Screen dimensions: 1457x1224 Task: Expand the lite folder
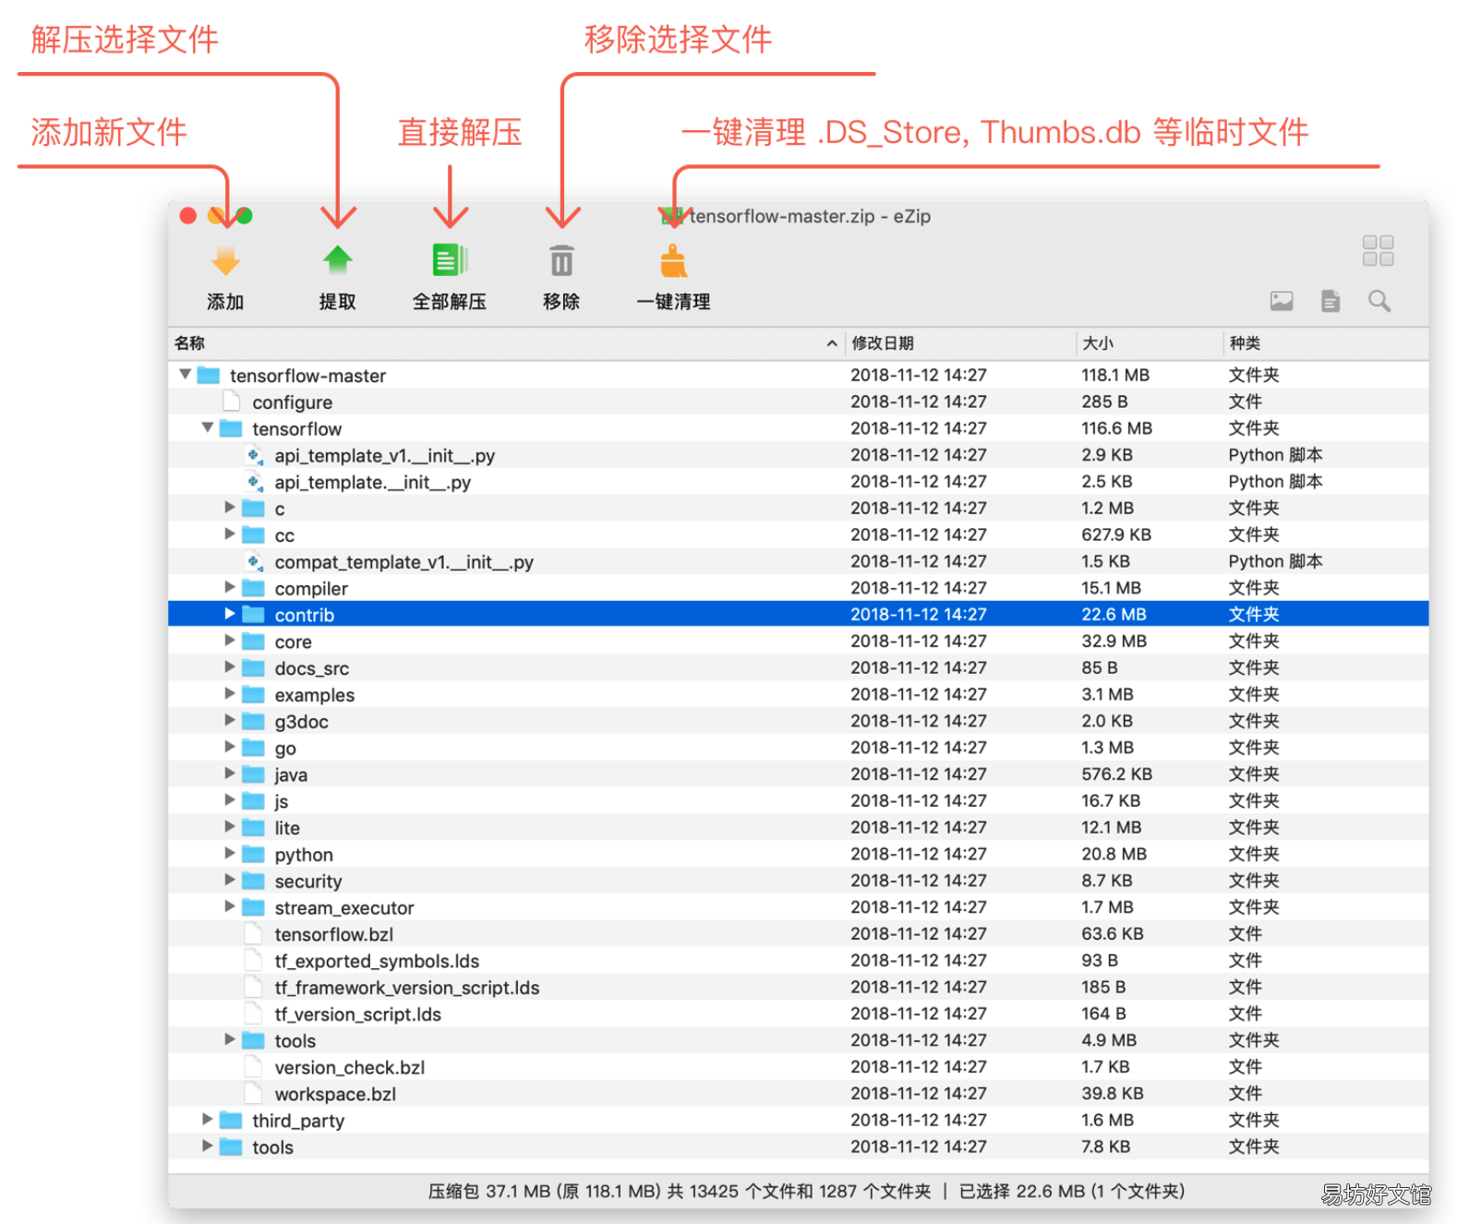coord(230,827)
